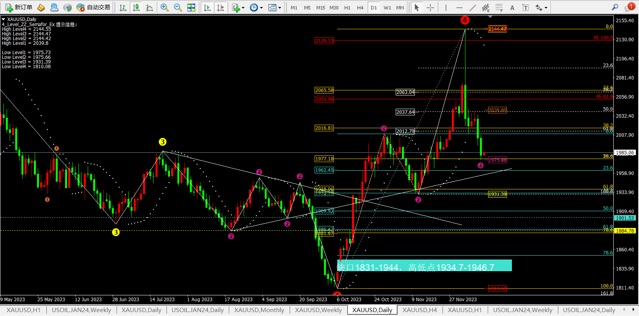Open the search magnifier
The height and width of the screenshot is (316, 639).
615,7
